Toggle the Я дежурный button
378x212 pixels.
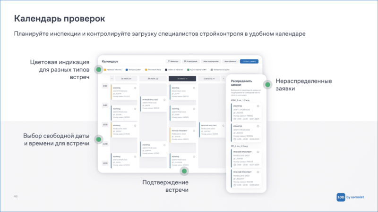click(x=191, y=62)
